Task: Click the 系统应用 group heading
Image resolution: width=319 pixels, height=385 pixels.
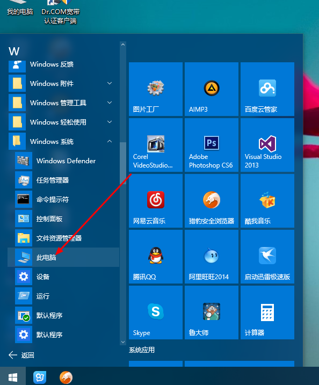Action: click(142, 350)
